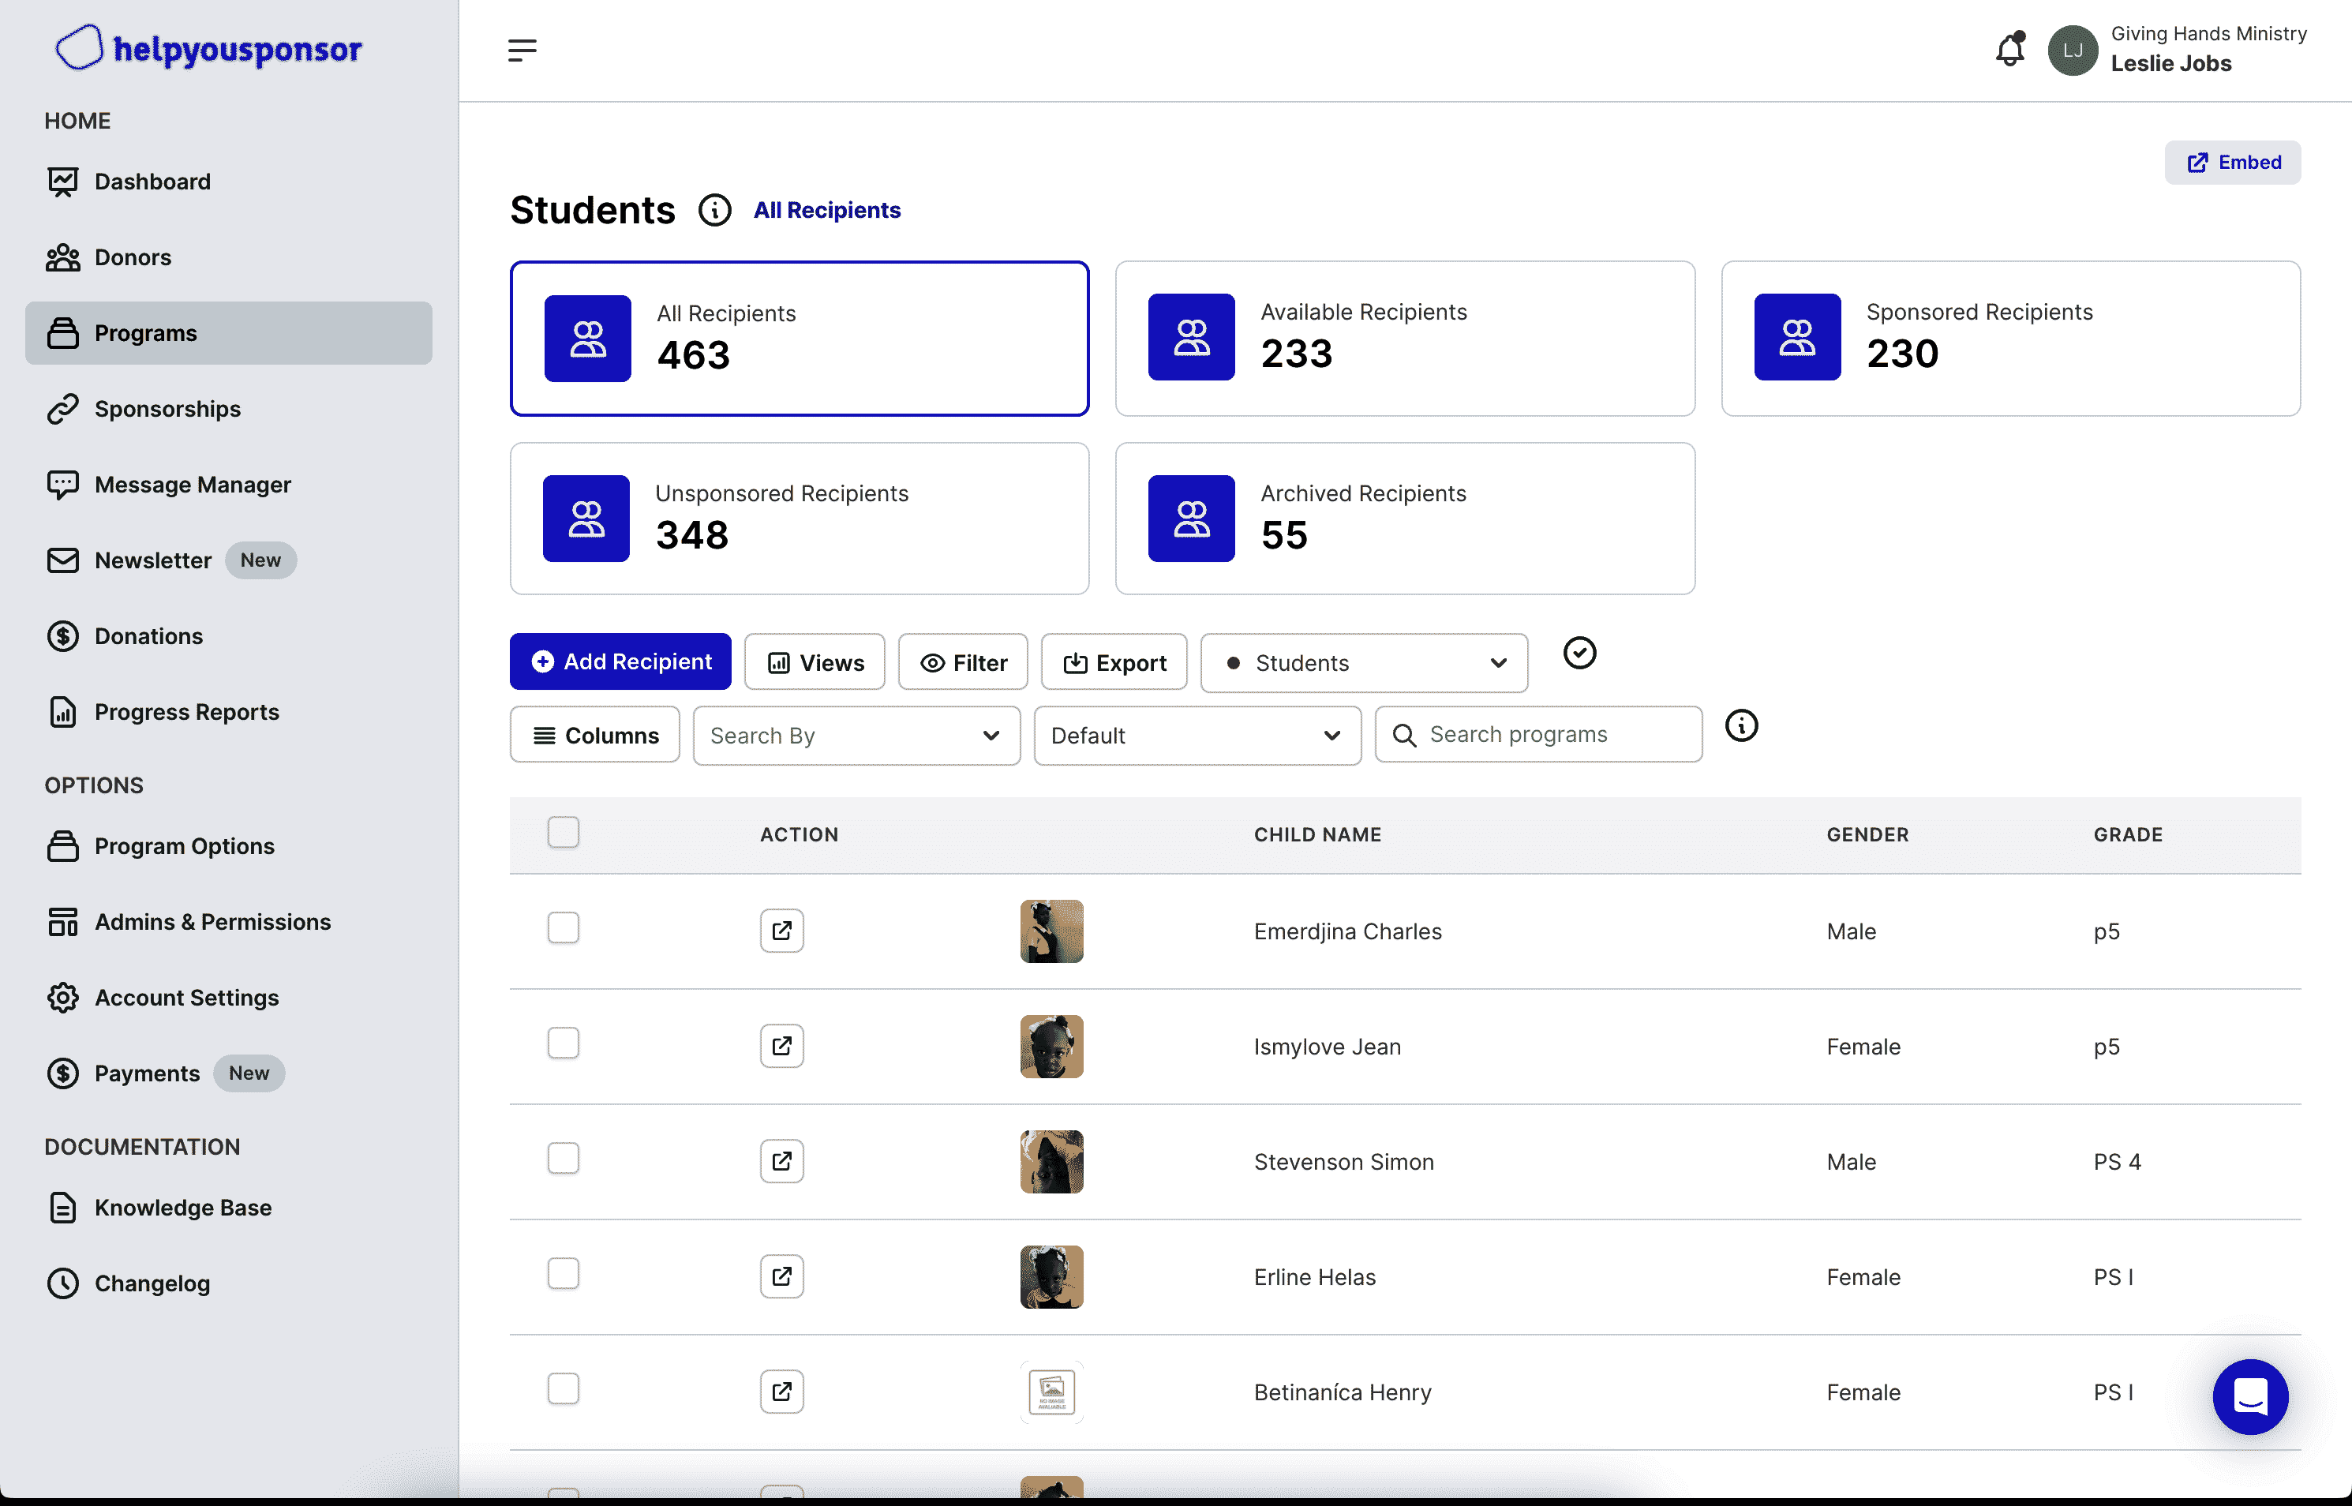Open Emerdjina Charles record via action icon
The height and width of the screenshot is (1506, 2352).
click(781, 930)
